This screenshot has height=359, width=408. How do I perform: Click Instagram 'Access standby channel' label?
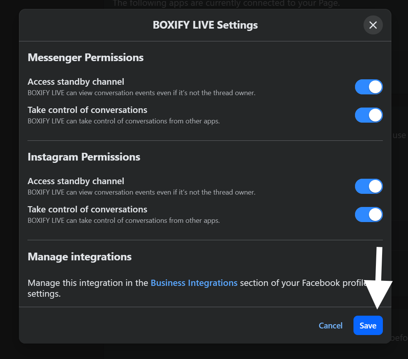[x=76, y=181]
